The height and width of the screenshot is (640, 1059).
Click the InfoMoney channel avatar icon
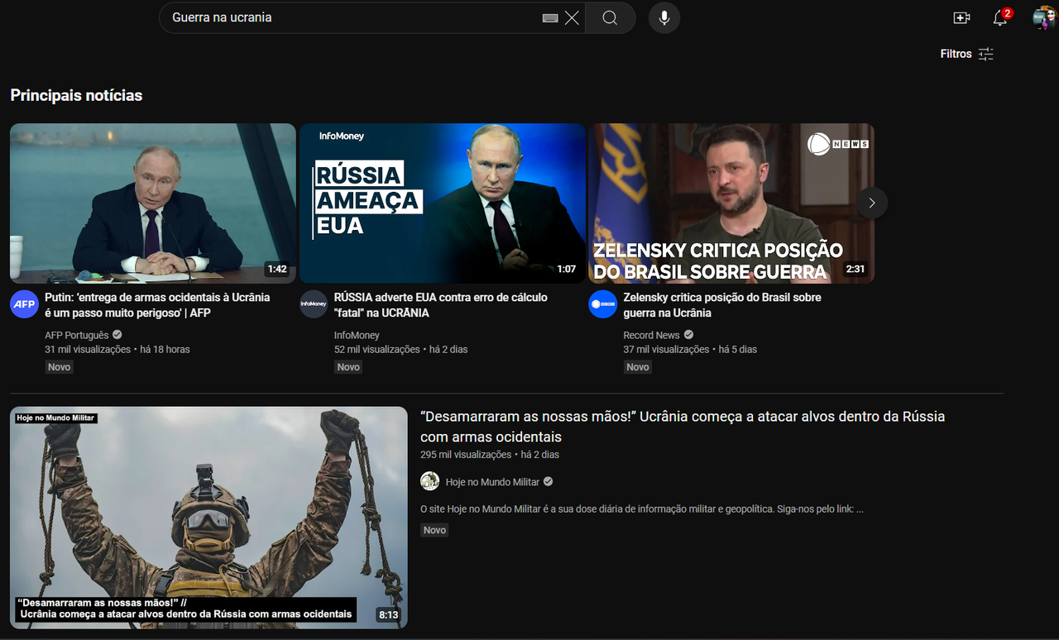[x=314, y=304]
